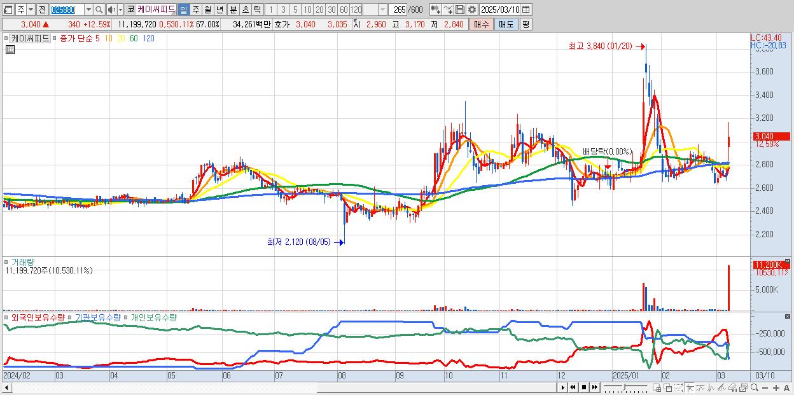Click the magnifier zoom icon at bottom right
The image size is (794, 395).
coord(755,388)
